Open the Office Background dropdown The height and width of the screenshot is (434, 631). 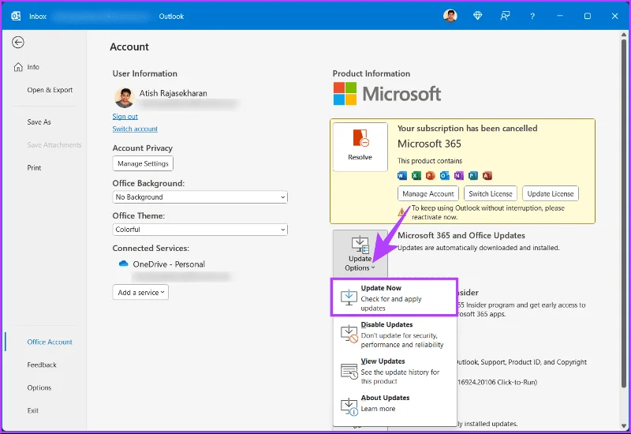point(200,196)
